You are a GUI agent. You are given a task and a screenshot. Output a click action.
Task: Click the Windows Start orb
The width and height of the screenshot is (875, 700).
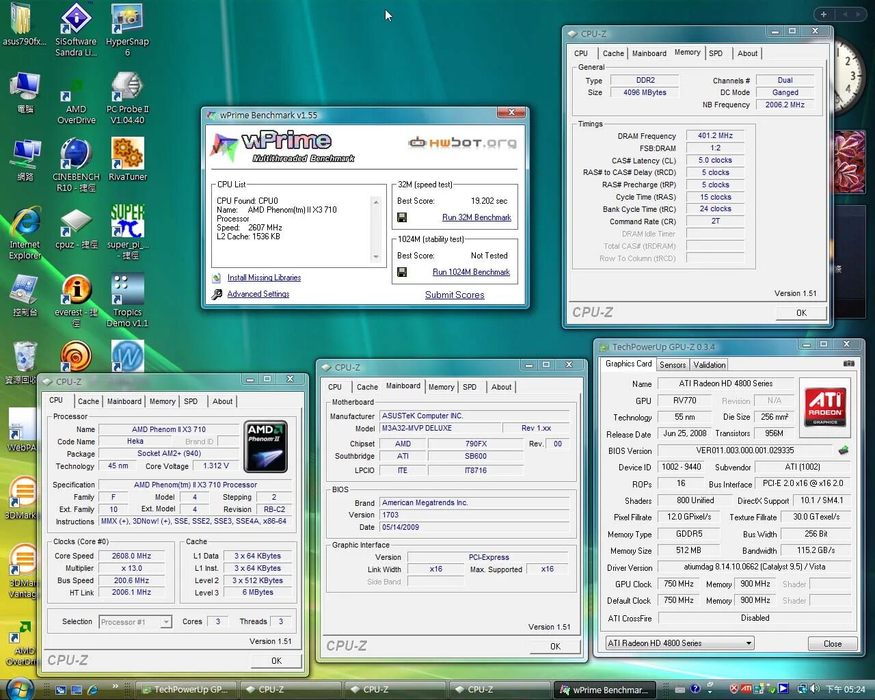(x=19, y=688)
